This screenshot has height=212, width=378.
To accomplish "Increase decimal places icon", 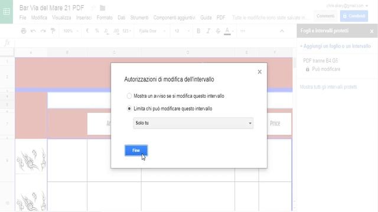I will [116, 31].
